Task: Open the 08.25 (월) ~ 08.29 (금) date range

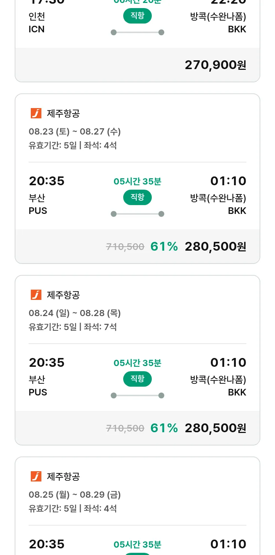Action: point(75,494)
